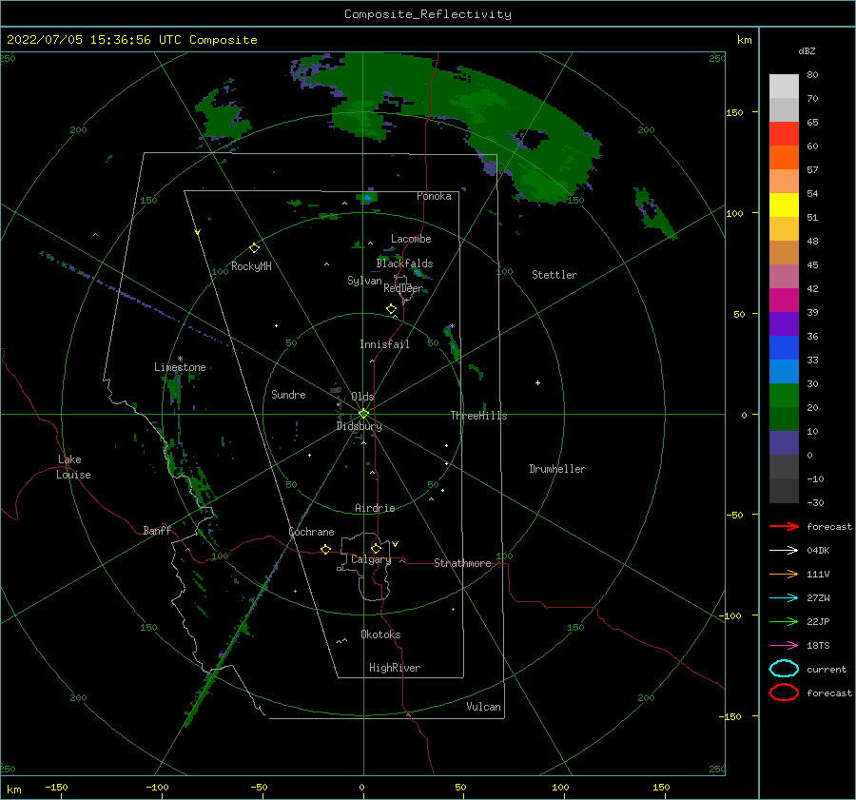Select the white 04DK arrow in legend
The height and width of the screenshot is (800, 856).
[784, 551]
